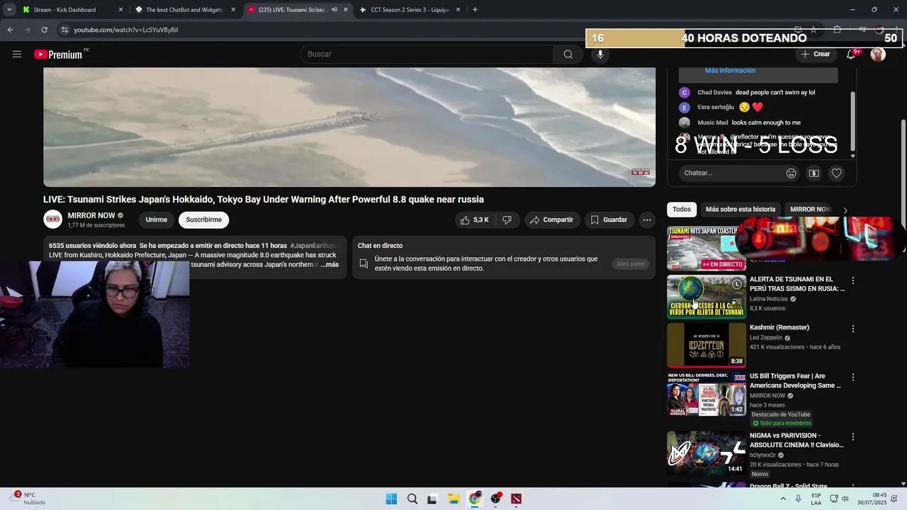Viewport: 907px width, 510px height.
Task: Dislike the tsunami live video
Action: tap(507, 220)
